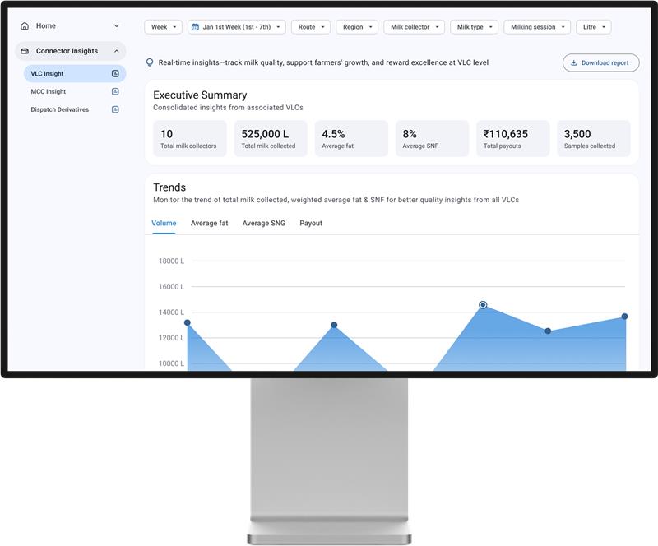This screenshot has height=546, width=658.
Task: Click the chart icon beside MCC Insight
Action: point(115,92)
